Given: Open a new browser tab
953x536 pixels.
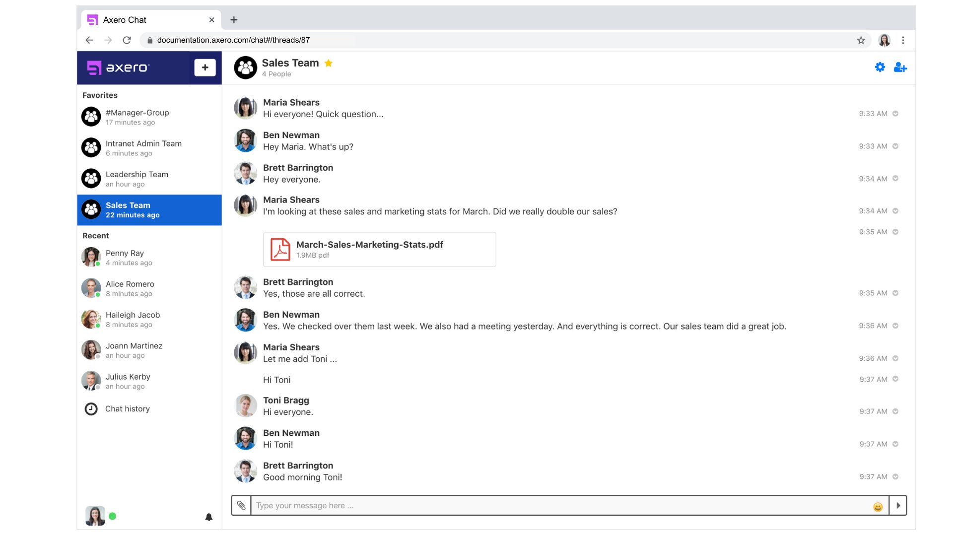Looking at the screenshot, I should tap(234, 19).
